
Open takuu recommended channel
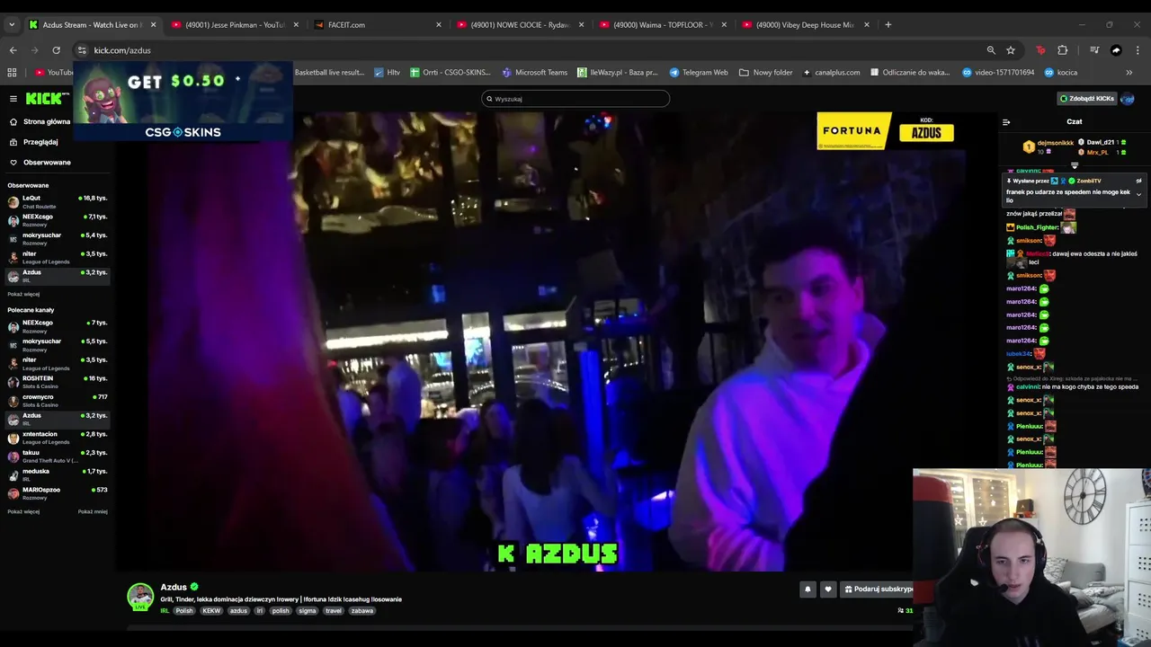point(57,456)
